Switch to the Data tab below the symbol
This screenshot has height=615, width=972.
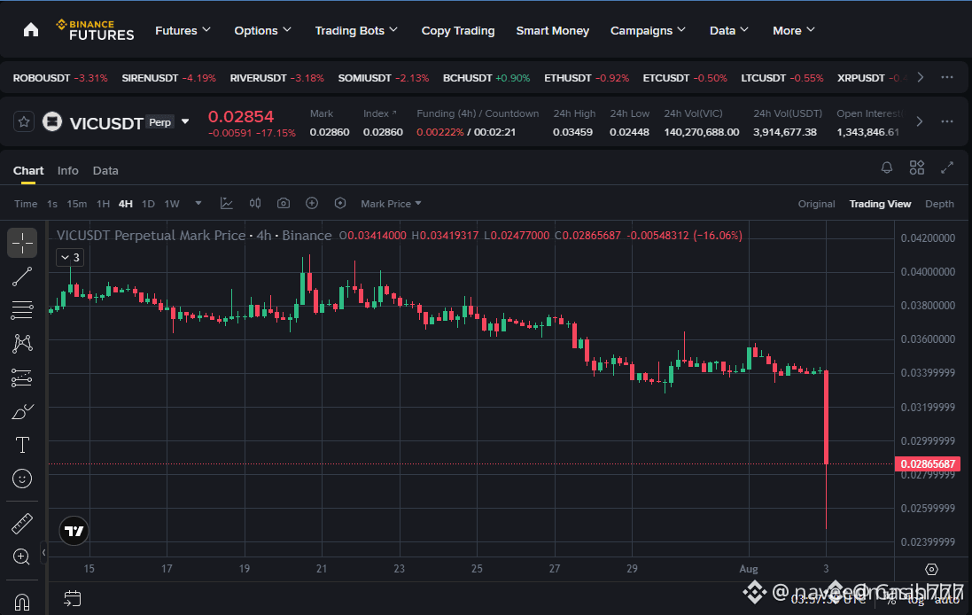click(x=105, y=170)
